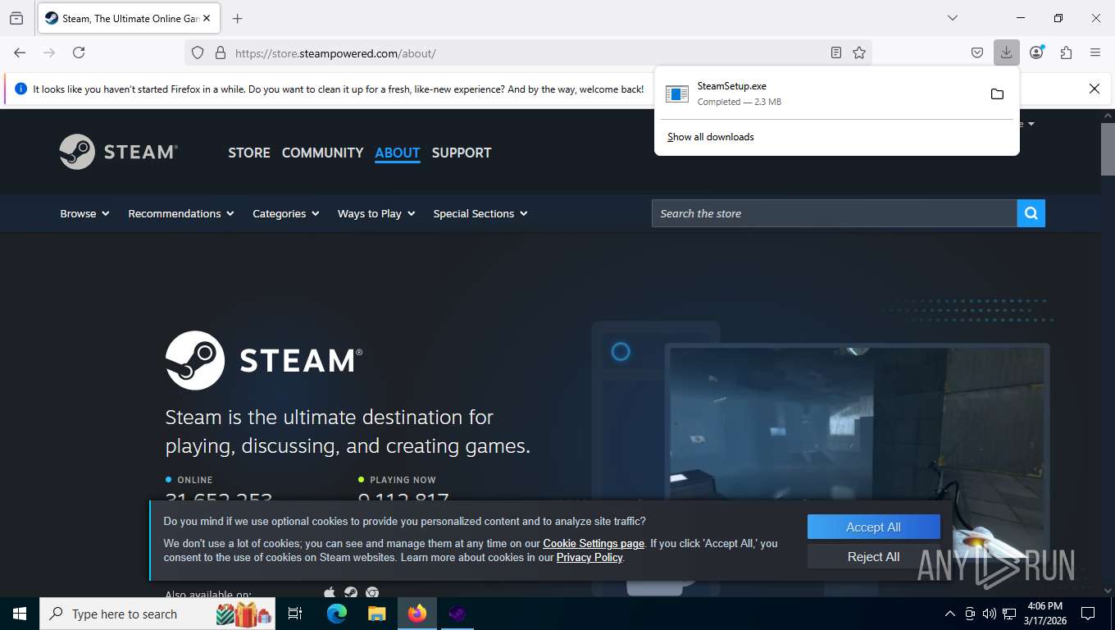Viewport: 1115px width, 630px height.
Task: Open a new tab with plus button
Action: coord(238,18)
